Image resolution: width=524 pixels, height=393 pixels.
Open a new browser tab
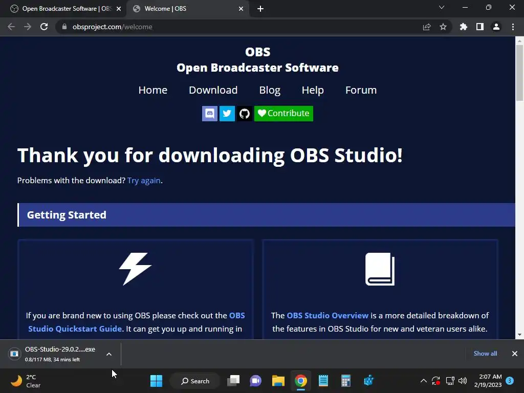(260, 9)
